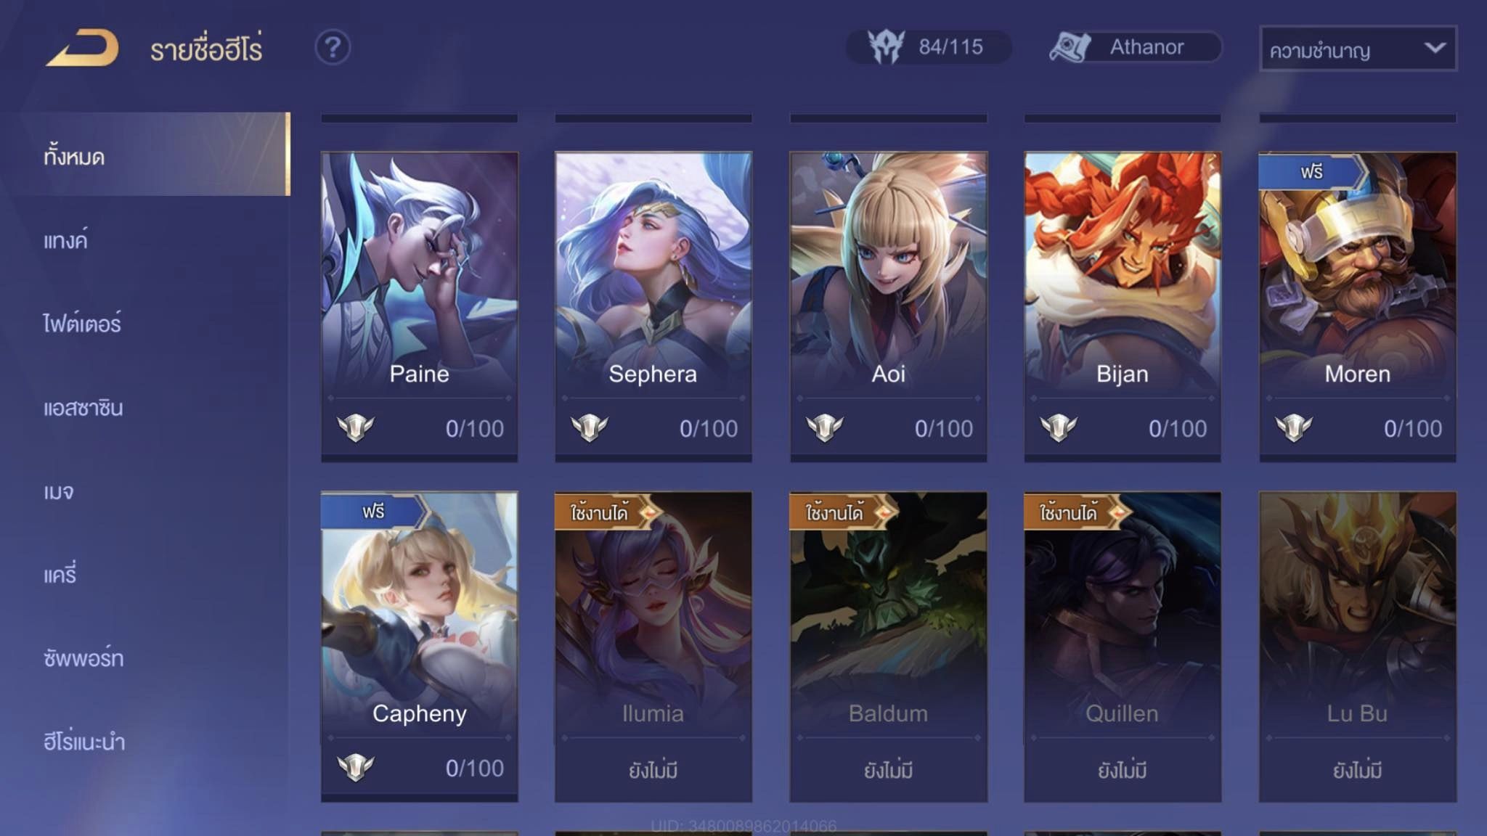The width and height of the screenshot is (1487, 836).
Task: Select the locked Ilumia hero card
Action: pos(653,647)
